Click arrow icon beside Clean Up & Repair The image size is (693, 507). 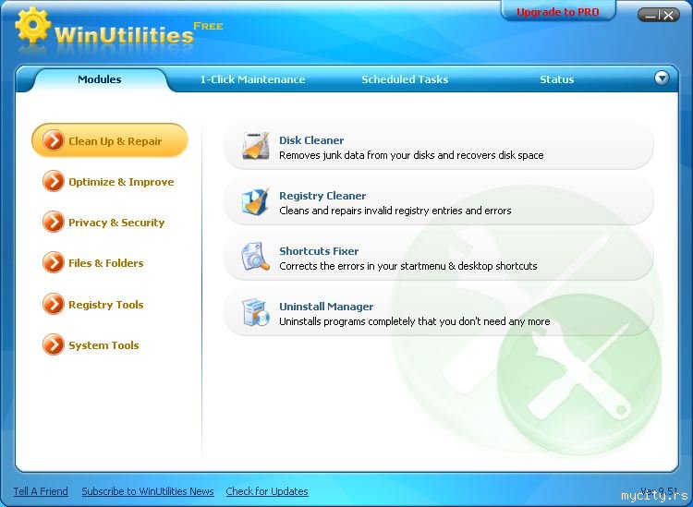53,141
